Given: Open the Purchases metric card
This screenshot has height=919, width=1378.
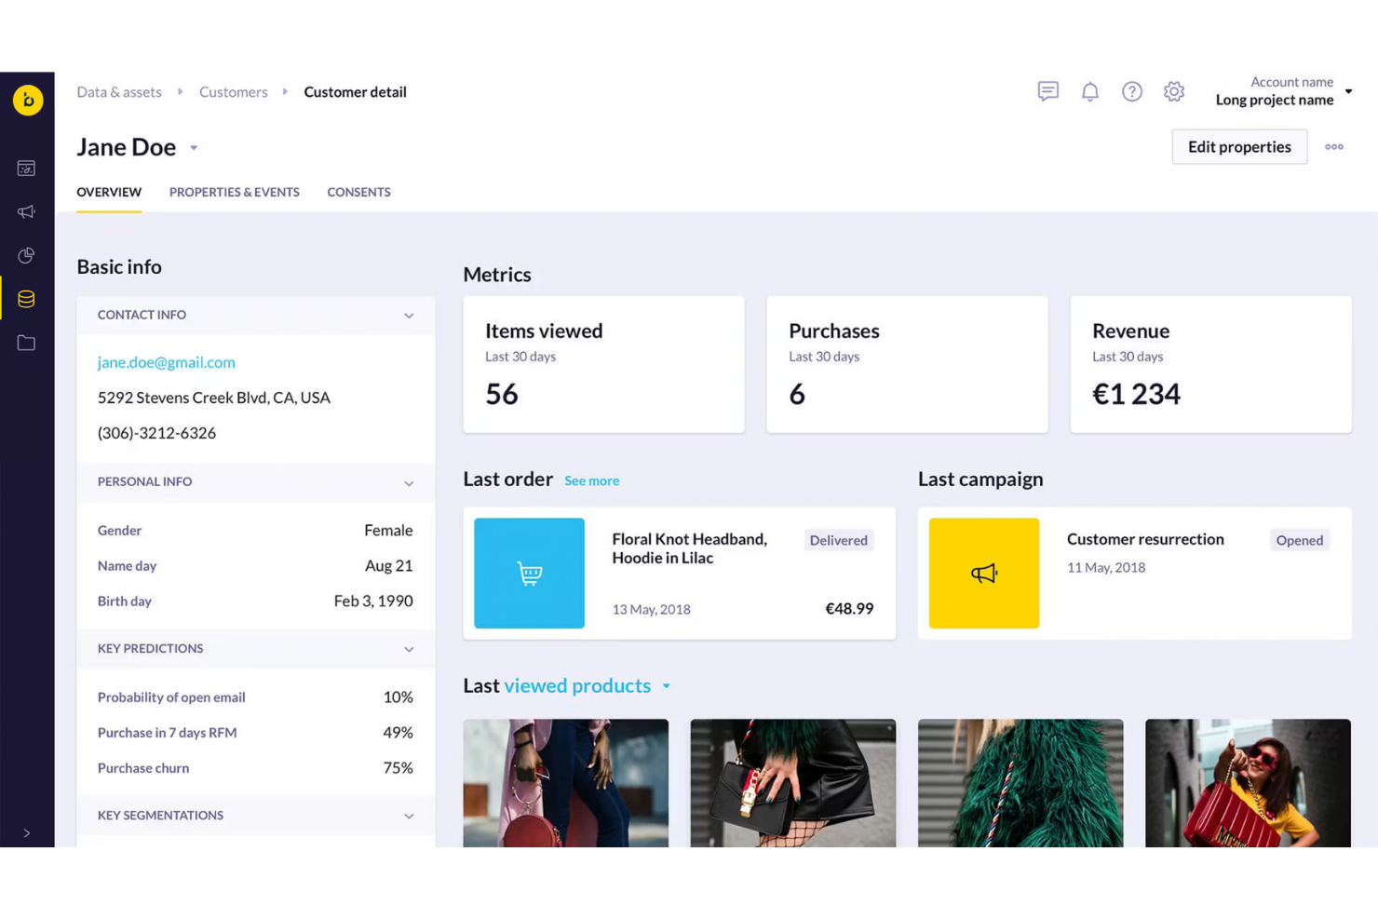Looking at the screenshot, I should [907, 364].
